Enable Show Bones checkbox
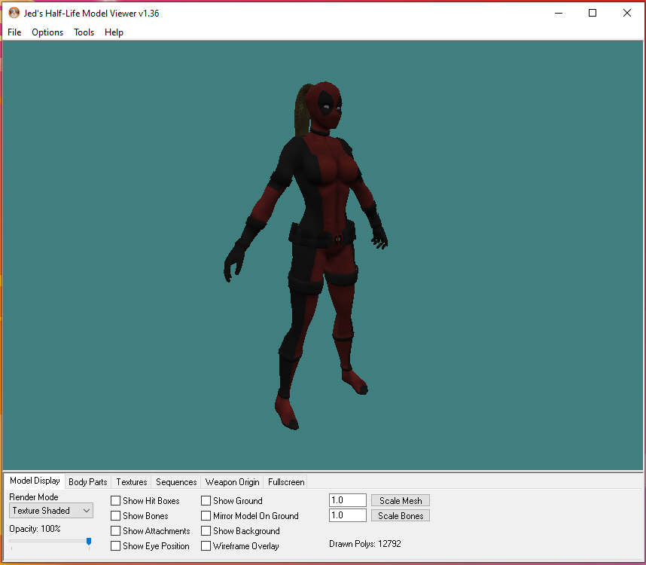The height and width of the screenshot is (565, 646). click(116, 516)
